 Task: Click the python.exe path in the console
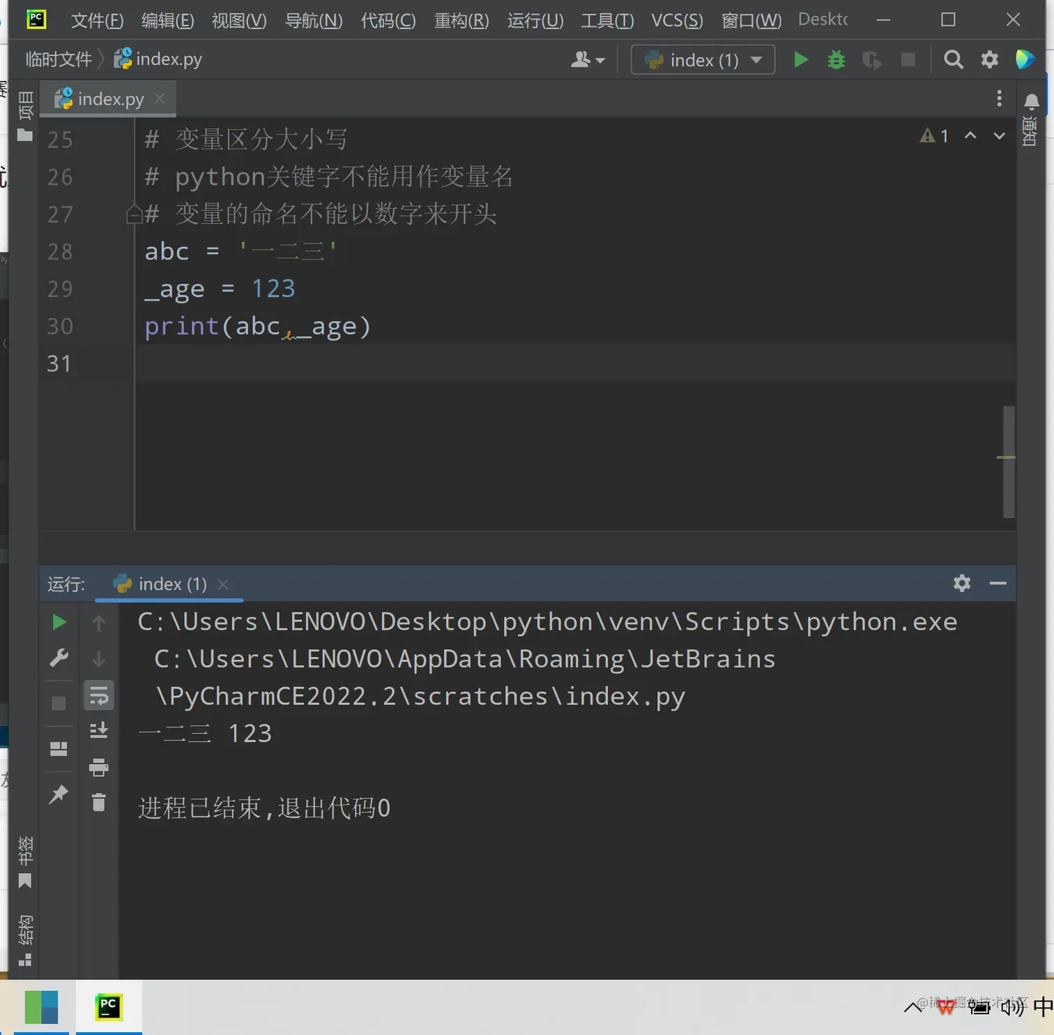point(547,621)
